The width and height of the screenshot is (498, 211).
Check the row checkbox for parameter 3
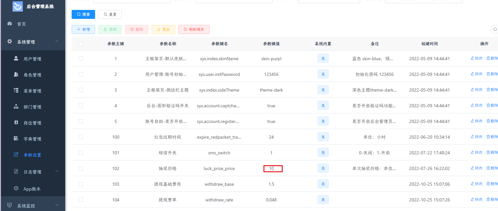(81, 90)
